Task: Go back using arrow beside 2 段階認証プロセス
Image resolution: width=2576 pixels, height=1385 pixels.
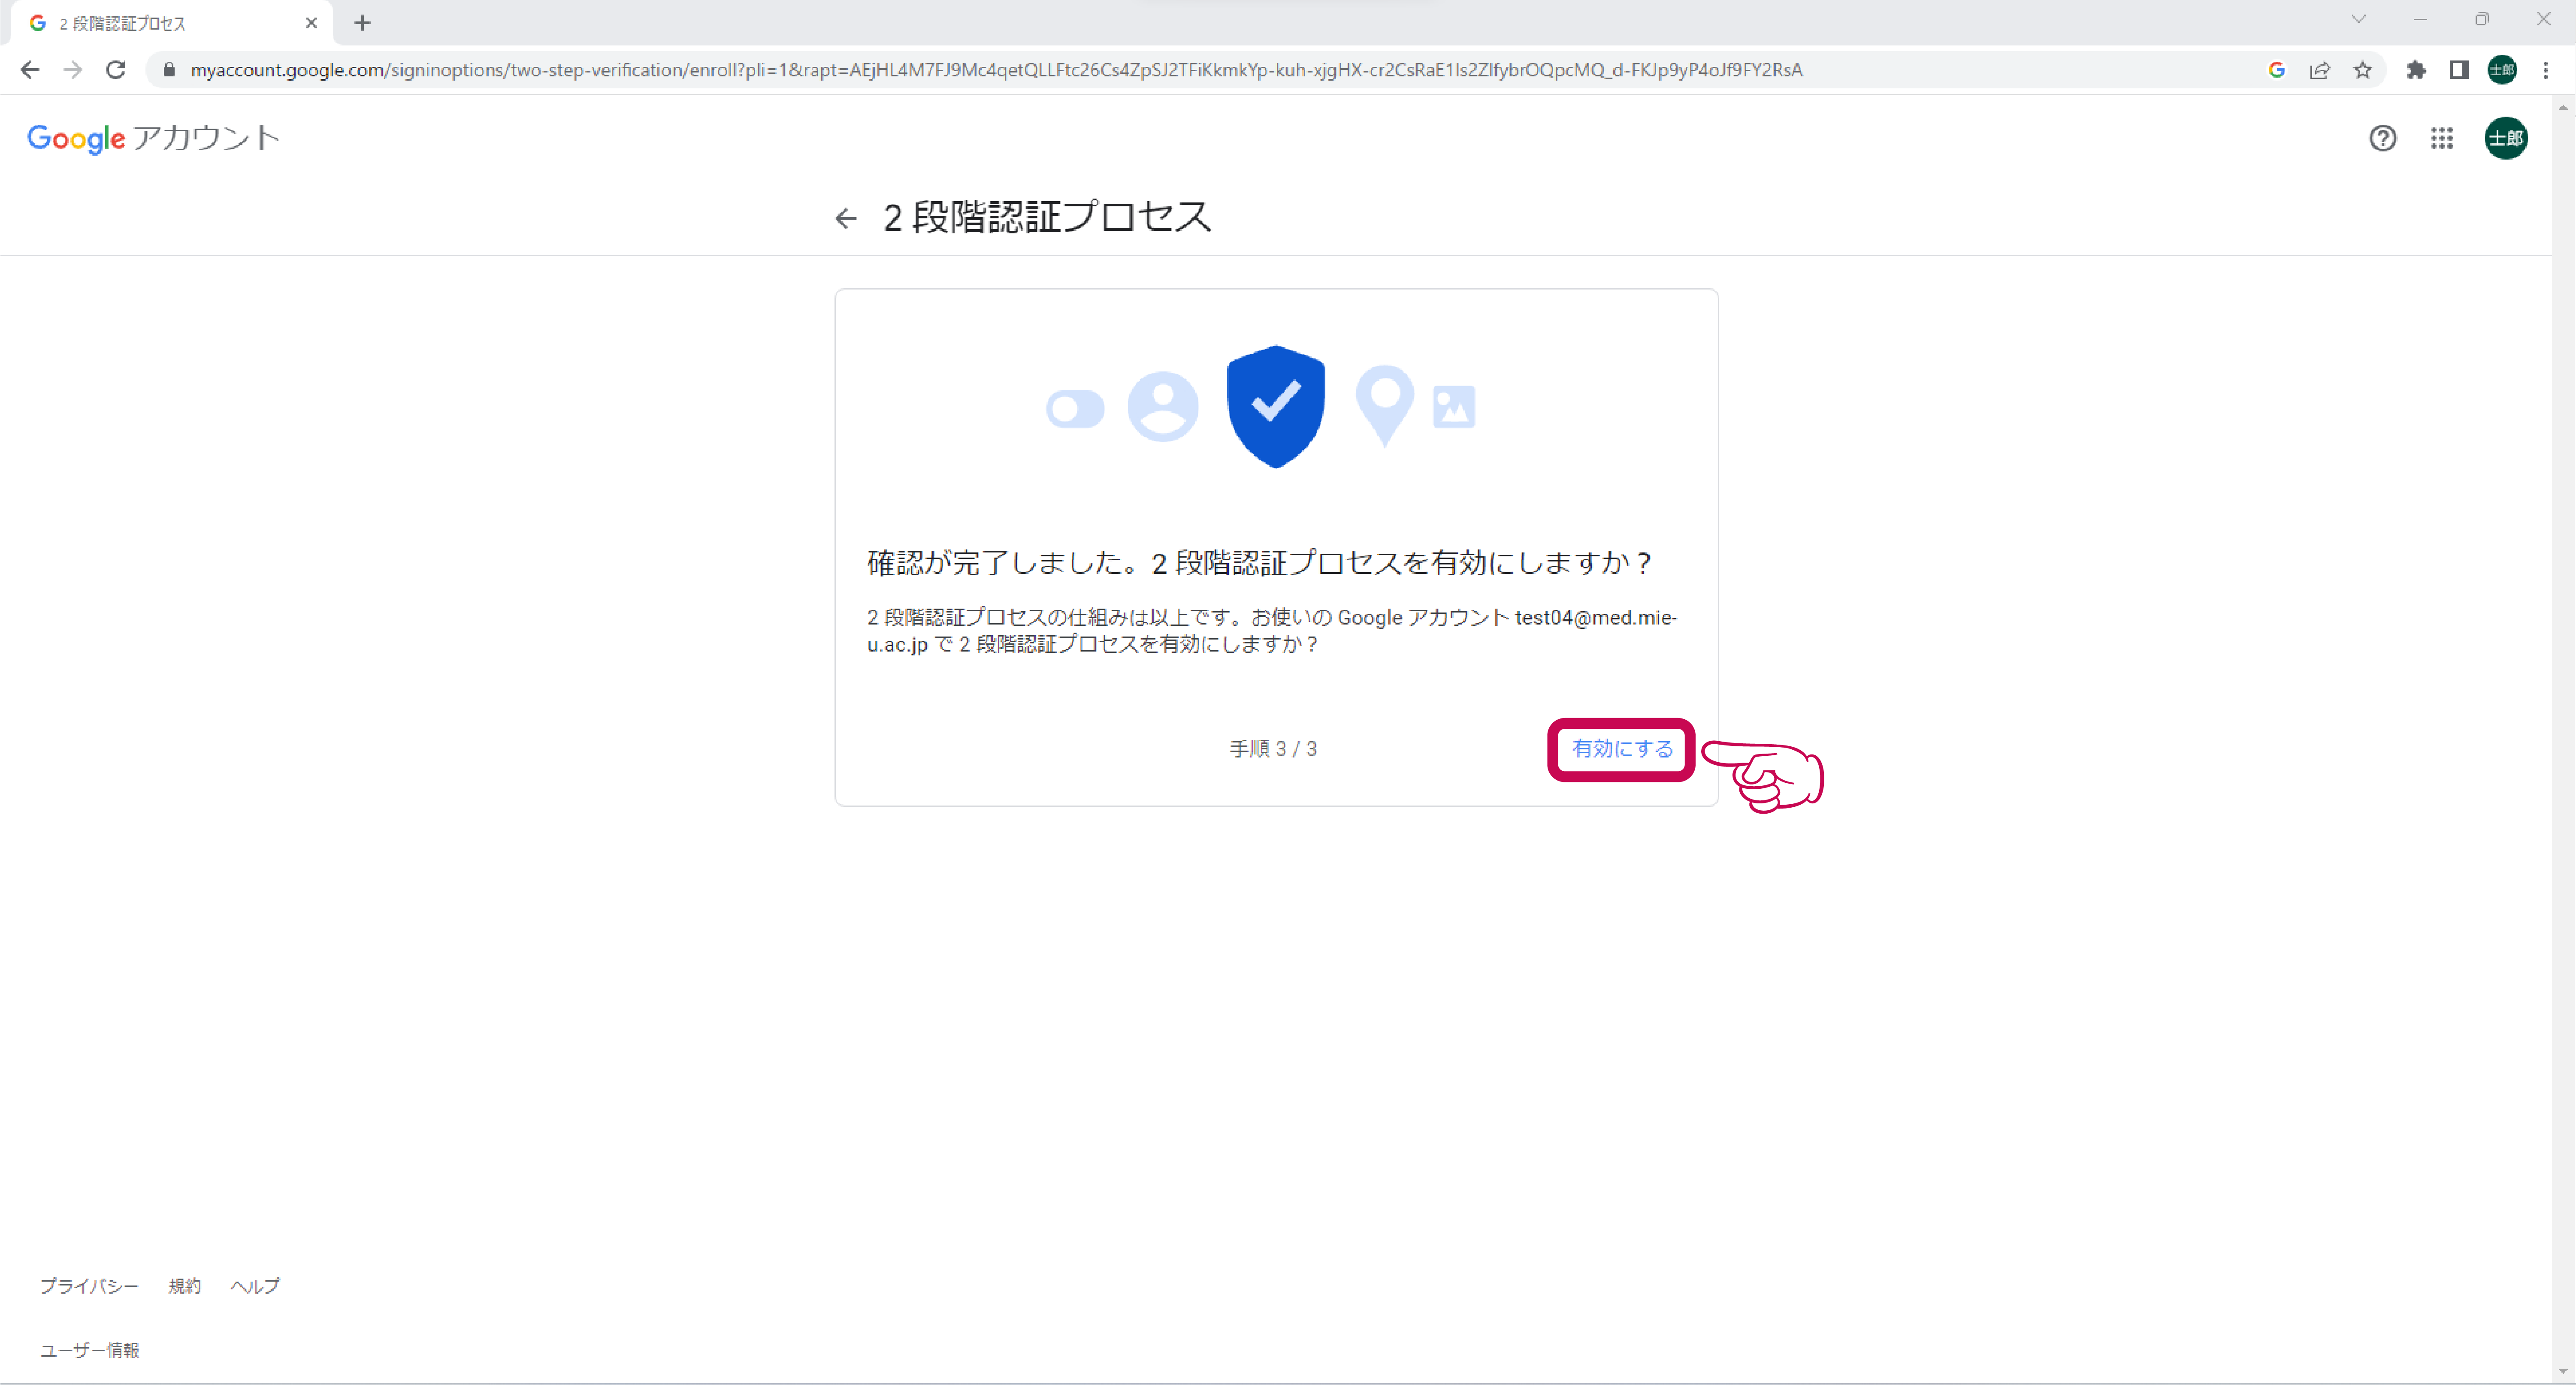Action: coord(846,218)
